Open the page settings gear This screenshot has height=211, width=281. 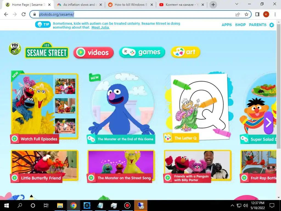272,25
